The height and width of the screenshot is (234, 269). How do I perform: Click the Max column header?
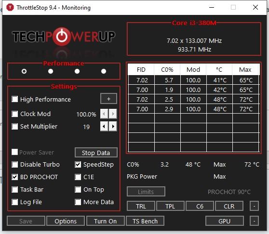tap(245, 69)
